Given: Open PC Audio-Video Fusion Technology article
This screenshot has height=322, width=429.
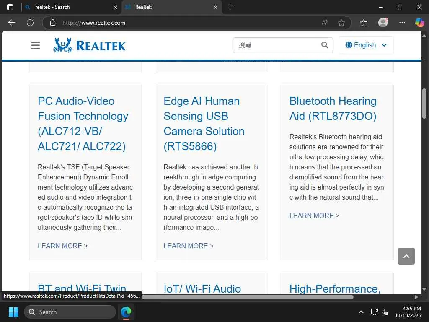Looking at the screenshot, I should coord(83,124).
